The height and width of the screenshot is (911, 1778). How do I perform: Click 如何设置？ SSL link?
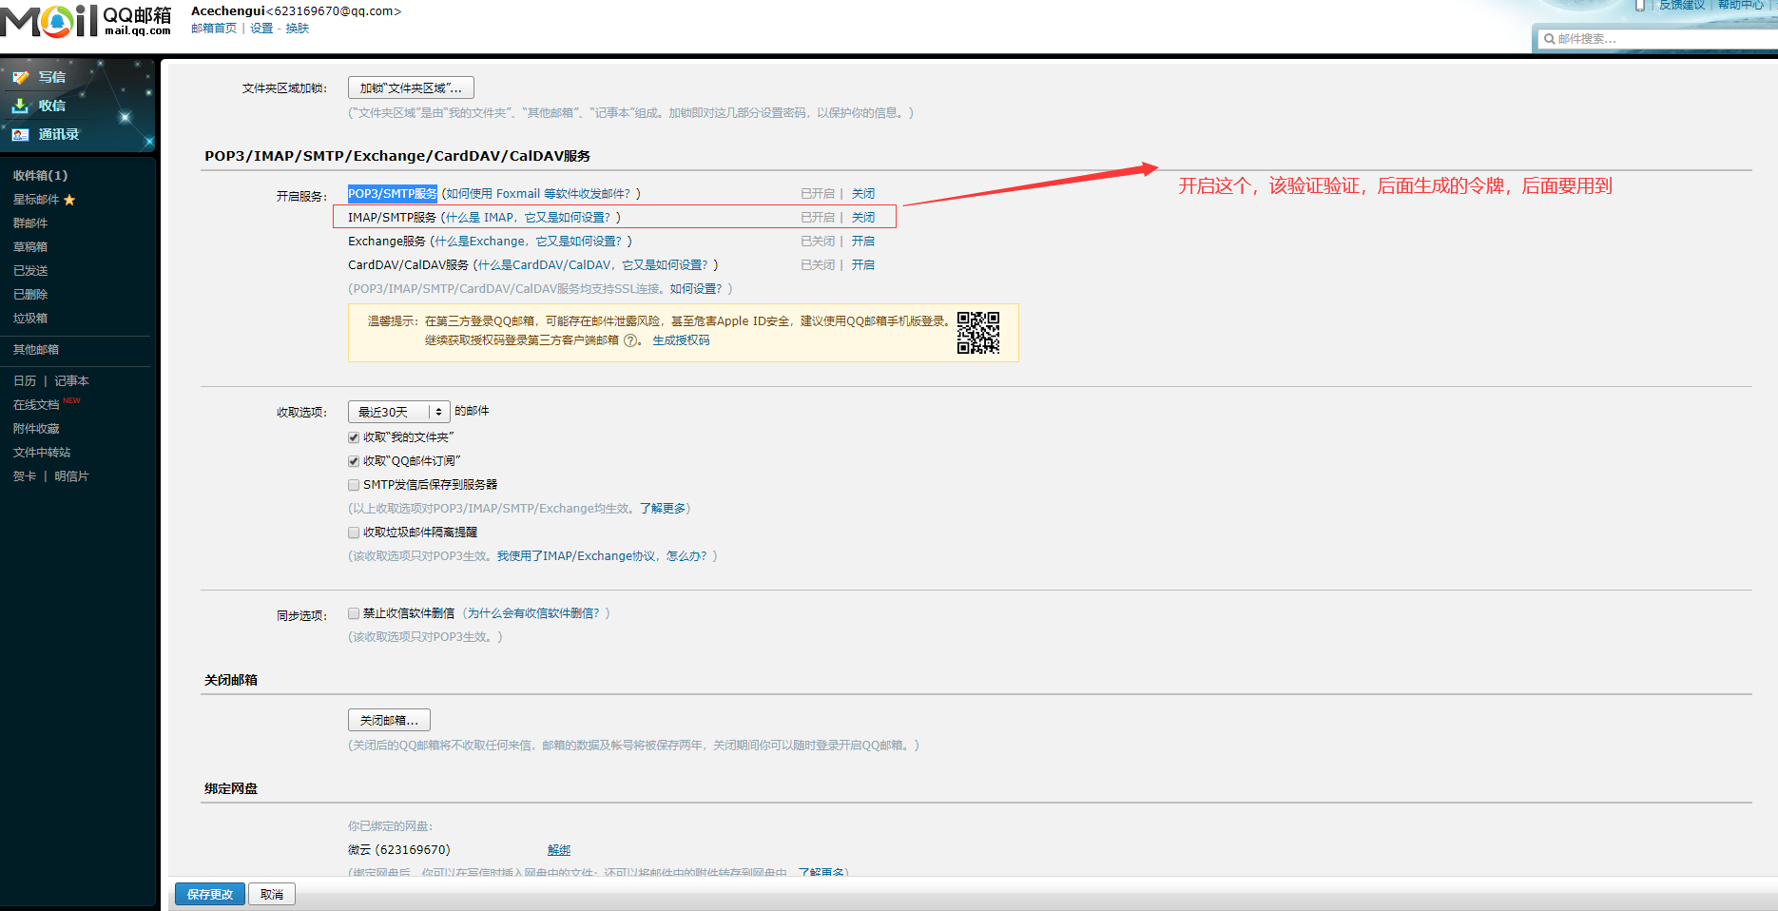pos(696,289)
